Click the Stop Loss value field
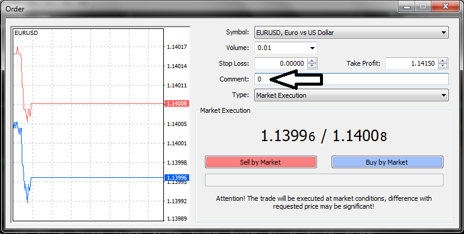 point(281,63)
